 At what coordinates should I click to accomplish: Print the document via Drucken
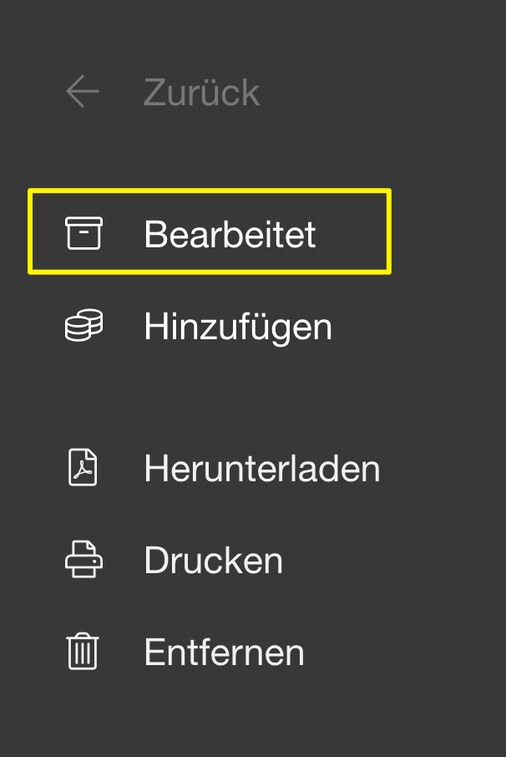pyautogui.click(x=213, y=560)
